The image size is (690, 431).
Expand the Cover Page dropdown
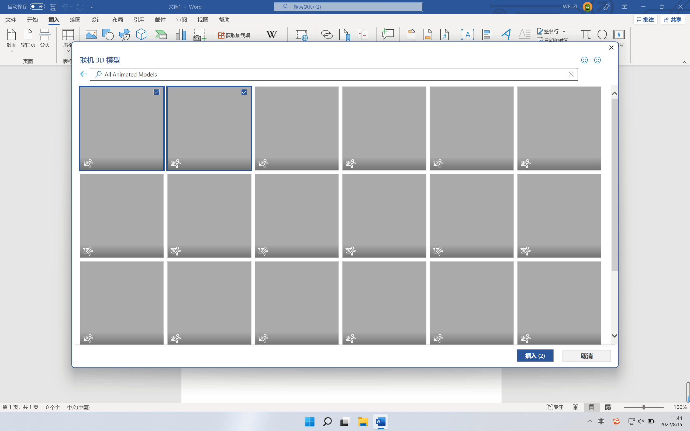point(12,51)
